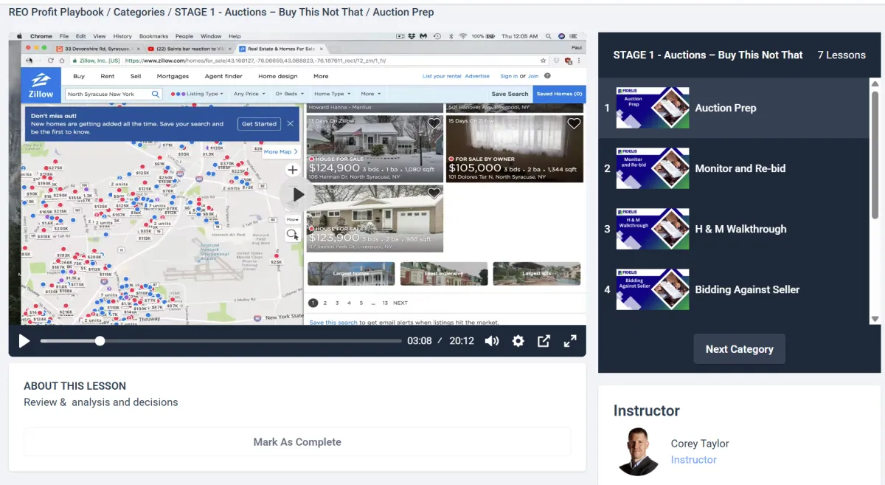Select the Bidding Against Seller lesson title
Viewport: 885px width, 485px height.
point(748,289)
